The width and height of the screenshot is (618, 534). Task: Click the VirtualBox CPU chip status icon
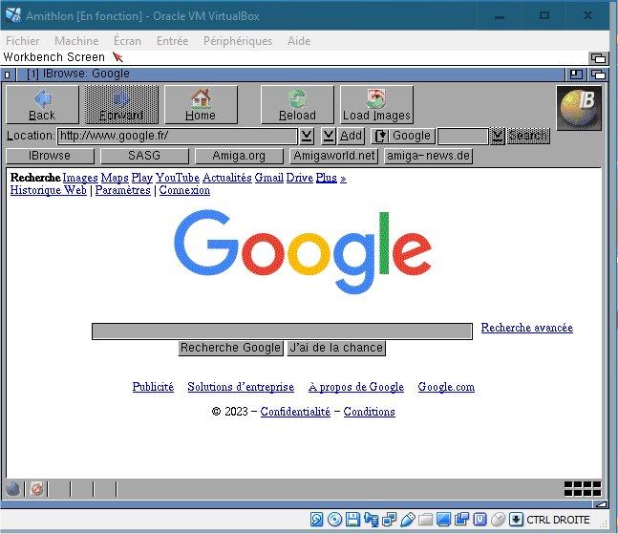click(479, 520)
